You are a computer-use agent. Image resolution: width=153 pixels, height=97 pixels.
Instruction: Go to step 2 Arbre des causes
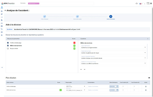(x=77, y=17)
